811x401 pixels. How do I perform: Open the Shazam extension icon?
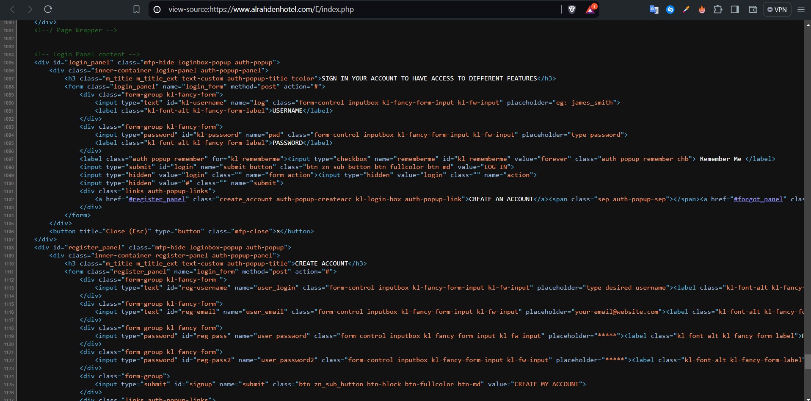(x=670, y=9)
